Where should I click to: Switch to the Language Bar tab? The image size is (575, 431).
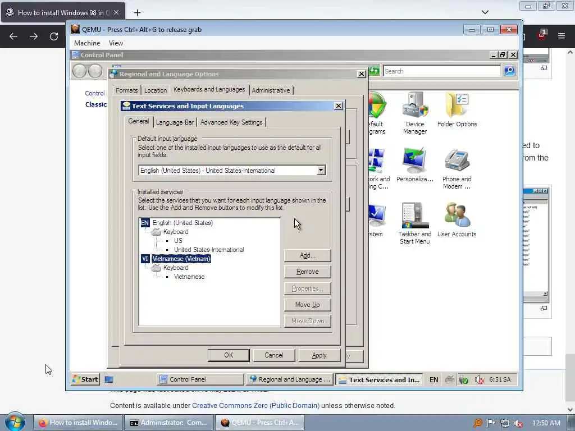(x=175, y=122)
